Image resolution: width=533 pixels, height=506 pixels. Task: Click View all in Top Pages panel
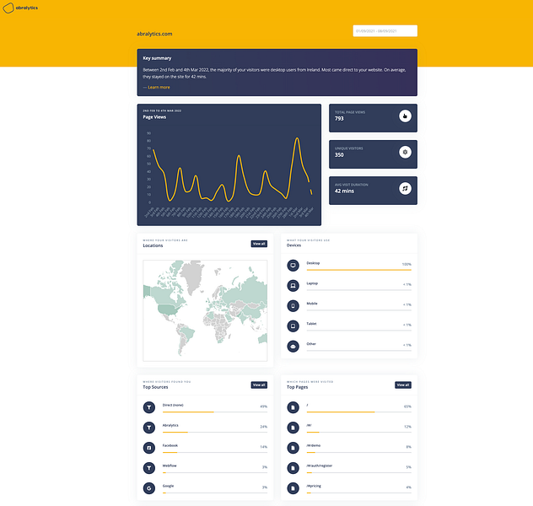tap(403, 385)
